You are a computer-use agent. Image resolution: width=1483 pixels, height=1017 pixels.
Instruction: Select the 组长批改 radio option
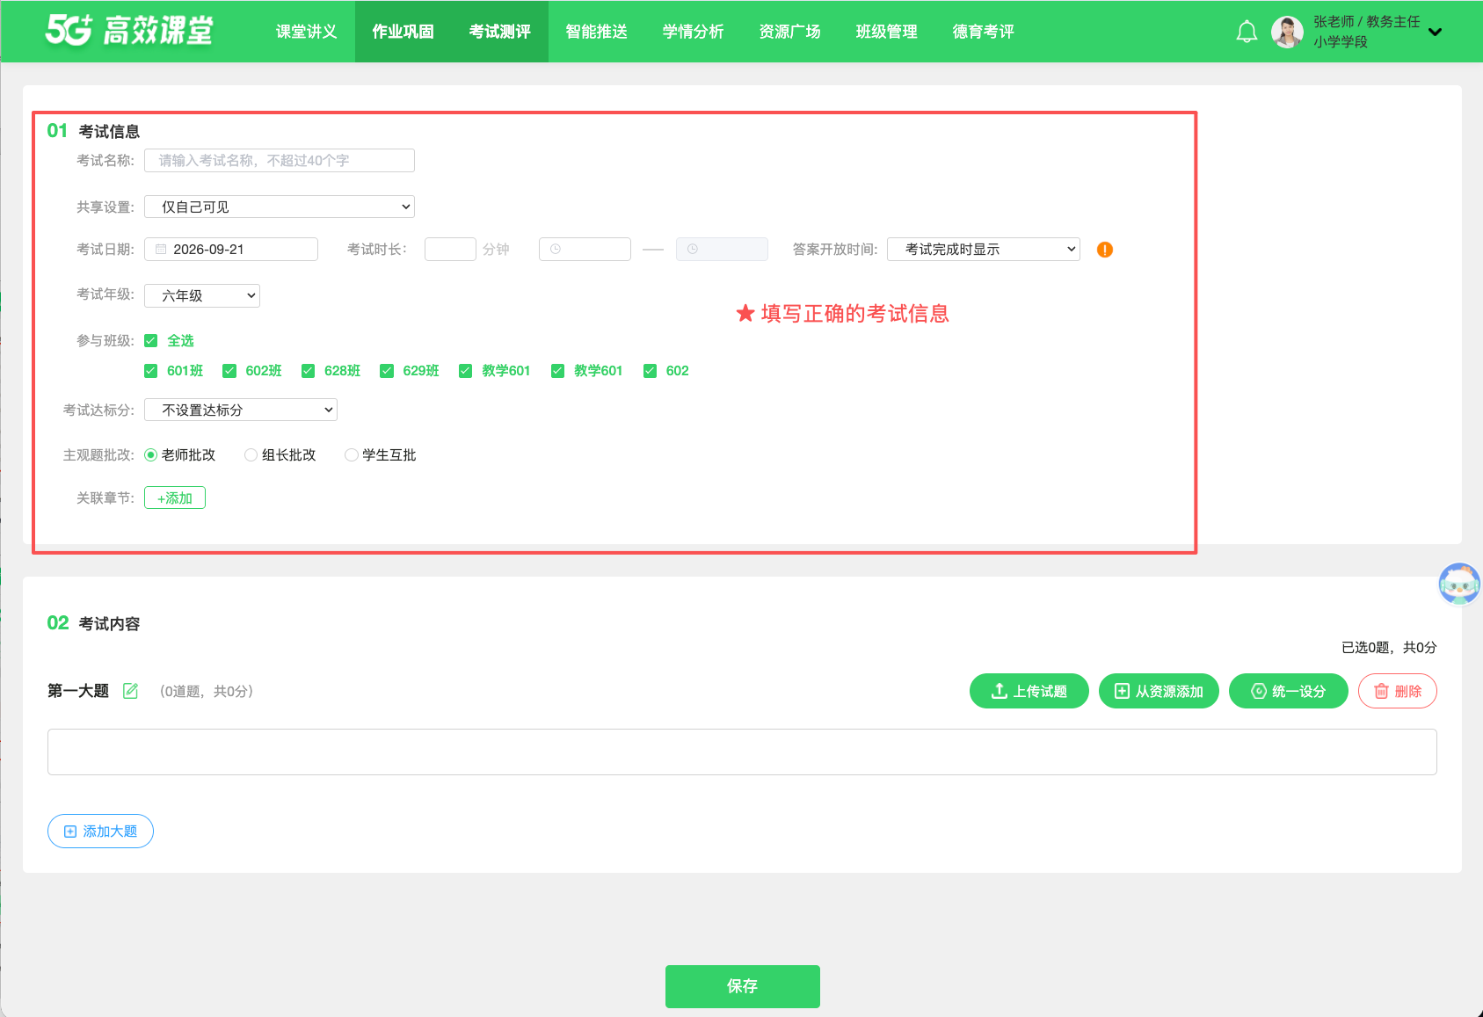(251, 455)
